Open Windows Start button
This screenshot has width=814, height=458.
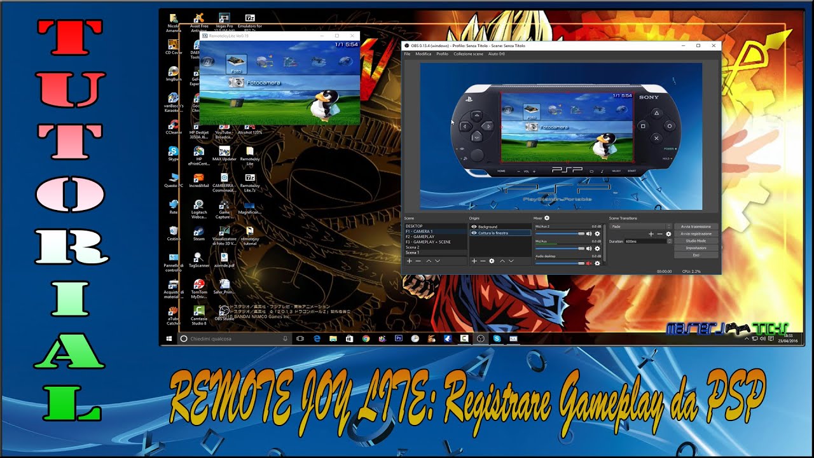169,338
